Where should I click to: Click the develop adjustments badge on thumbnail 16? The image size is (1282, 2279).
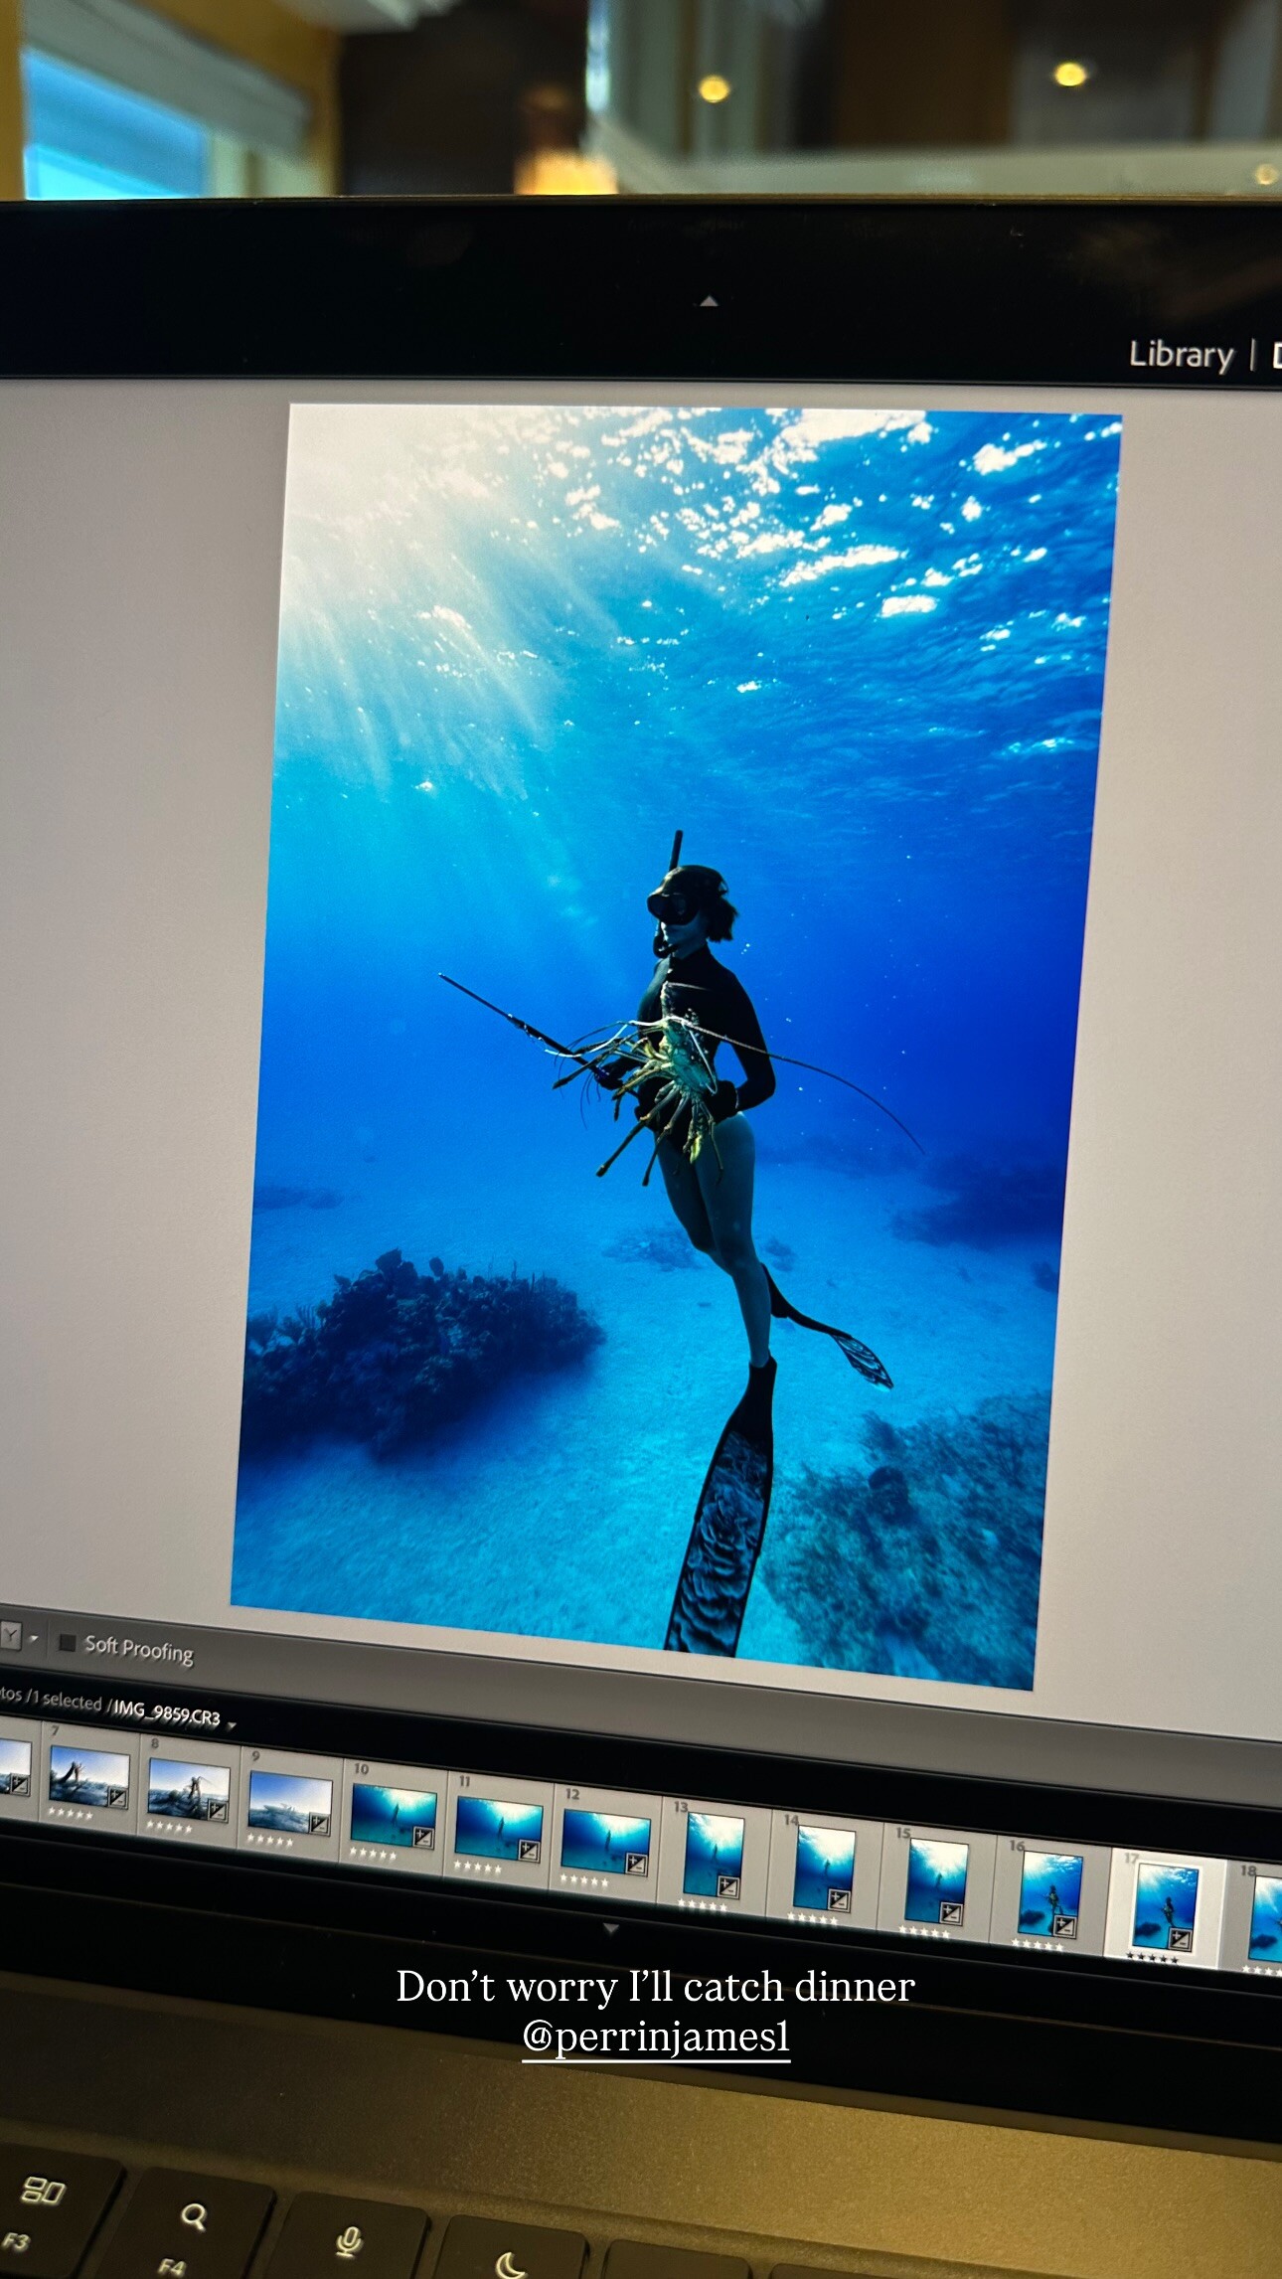pos(1063,1926)
